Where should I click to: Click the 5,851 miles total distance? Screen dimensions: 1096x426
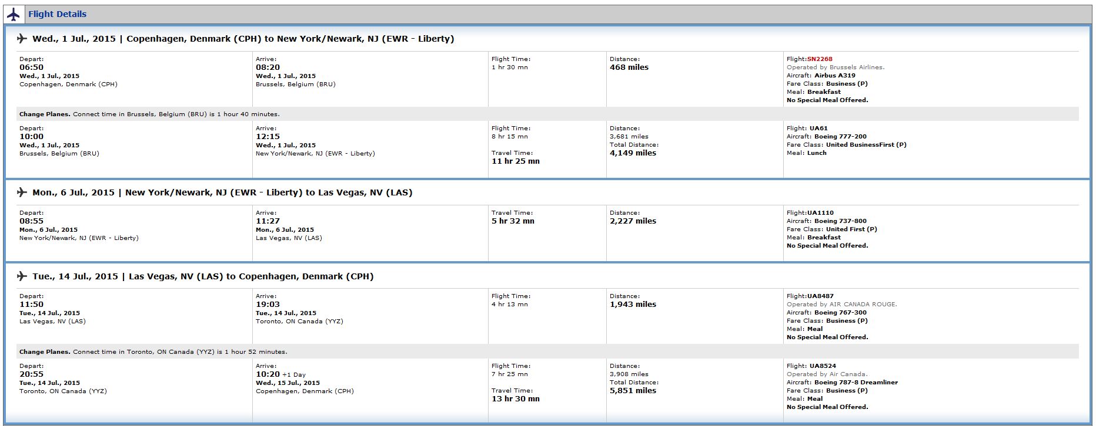pyautogui.click(x=633, y=391)
